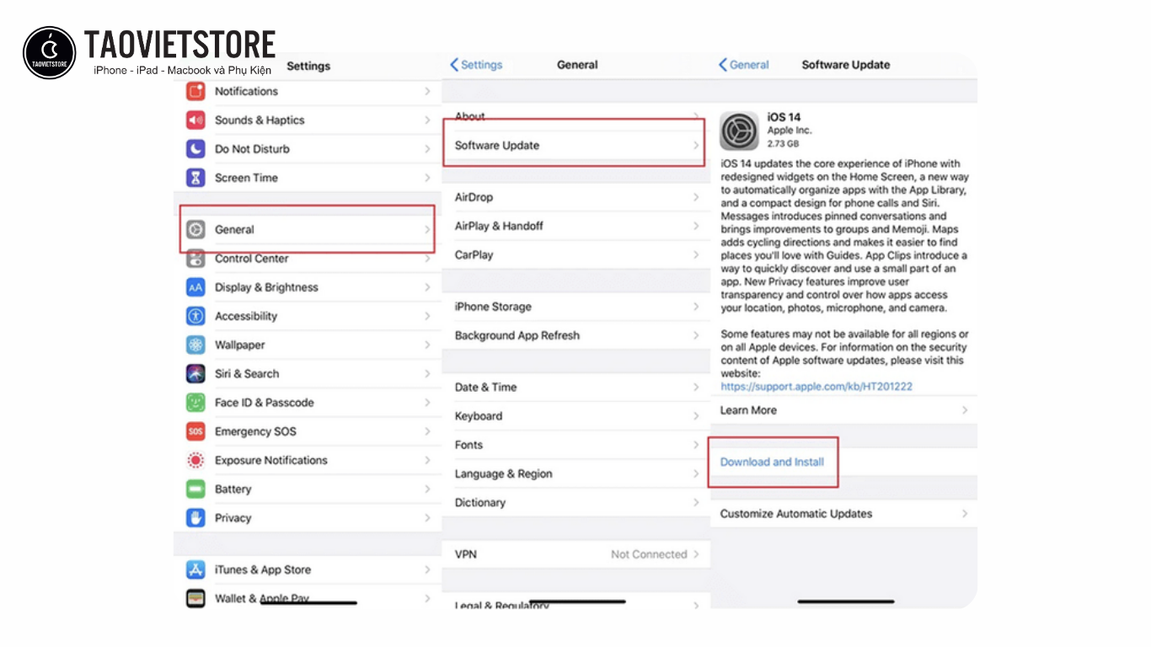Select the Face ID & Passcode icon
This screenshot has height=647, width=1151.
(x=195, y=402)
